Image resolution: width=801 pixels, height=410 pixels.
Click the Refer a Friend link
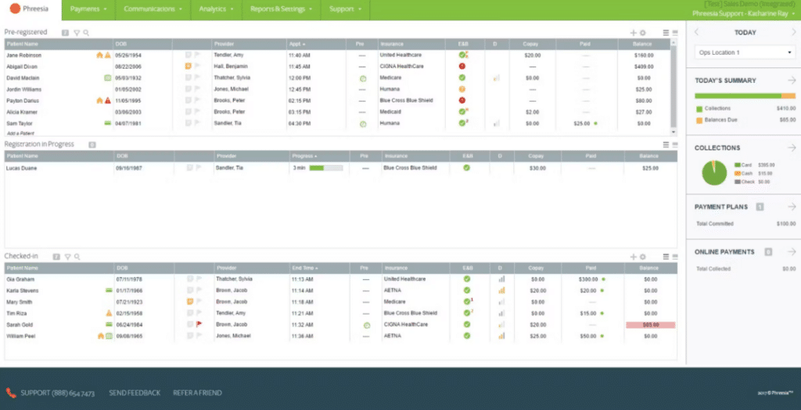pyautogui.click(x=197, y=393)
